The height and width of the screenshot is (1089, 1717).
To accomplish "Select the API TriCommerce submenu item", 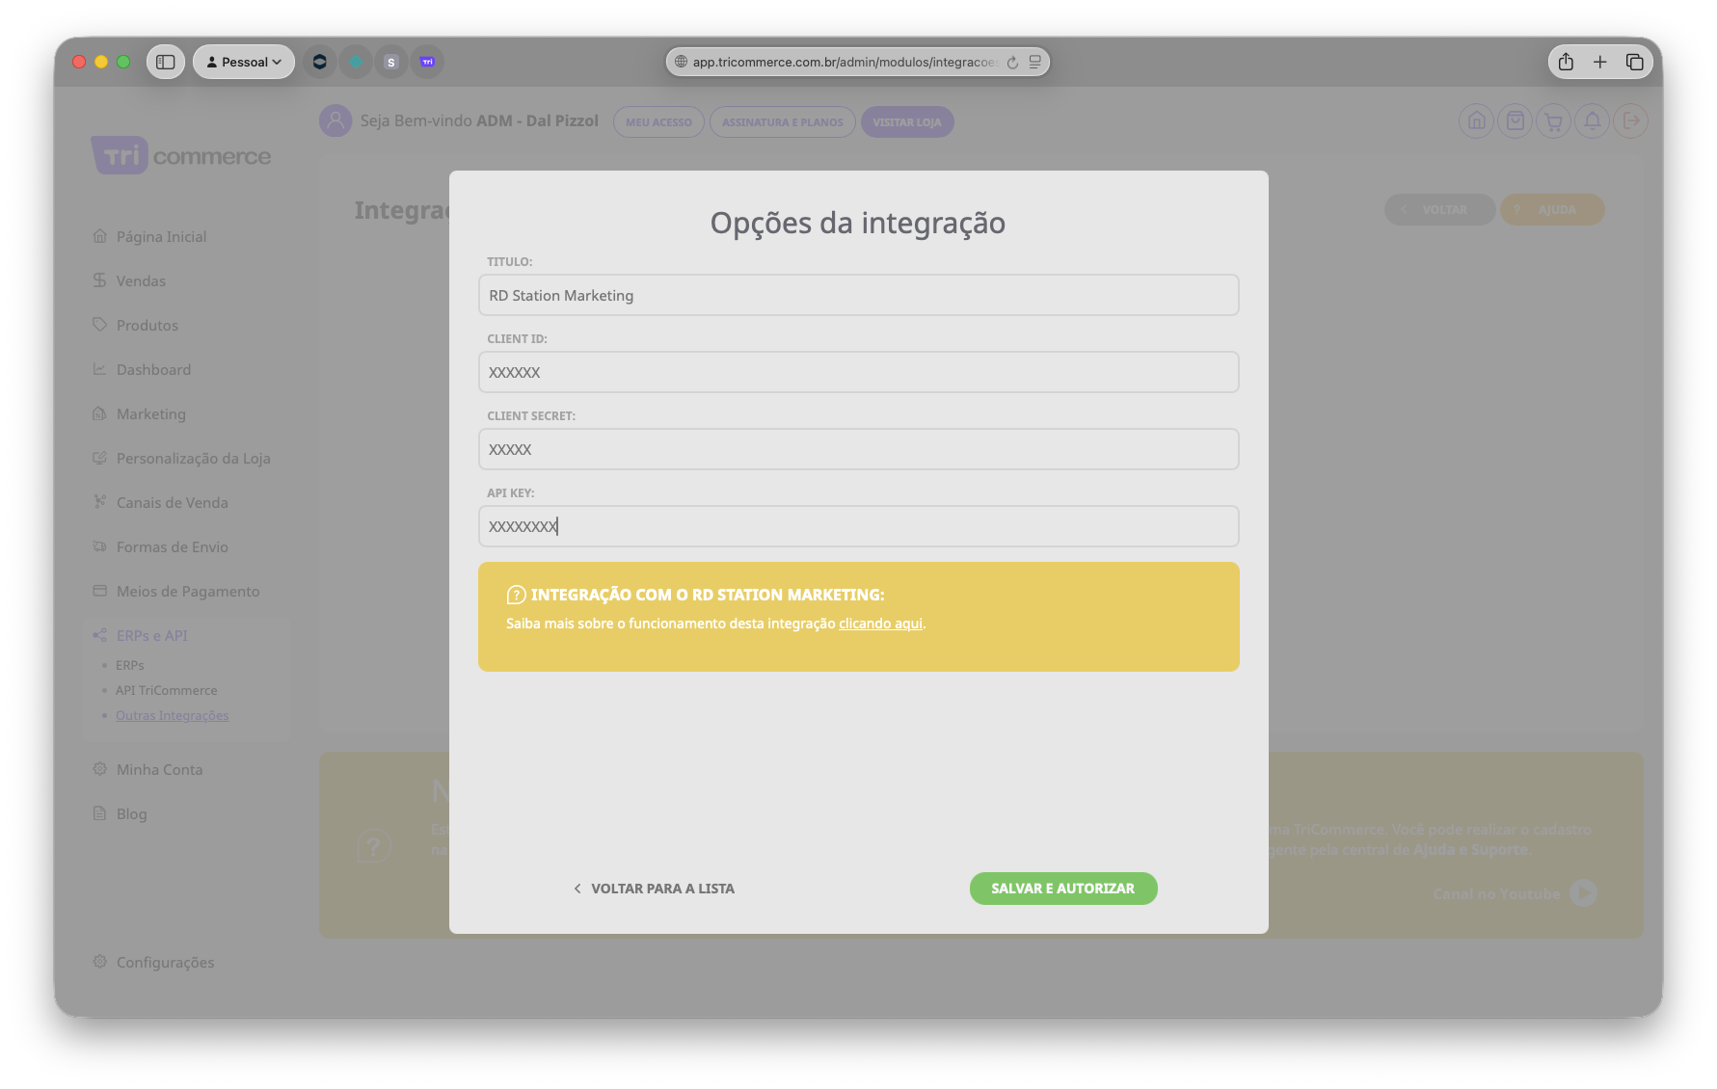I will click(166, 691).
